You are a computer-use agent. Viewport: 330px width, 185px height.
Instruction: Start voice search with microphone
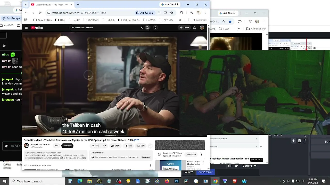pyautogui.click(x=155, y=27)
